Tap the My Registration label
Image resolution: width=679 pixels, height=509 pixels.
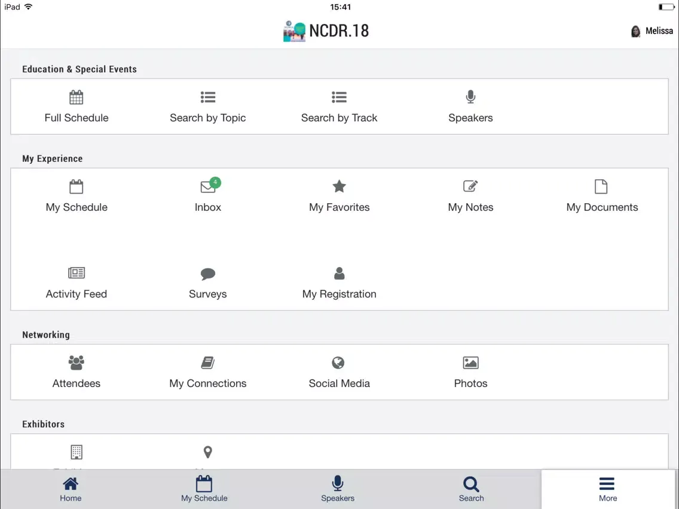(x=339, y=295)
